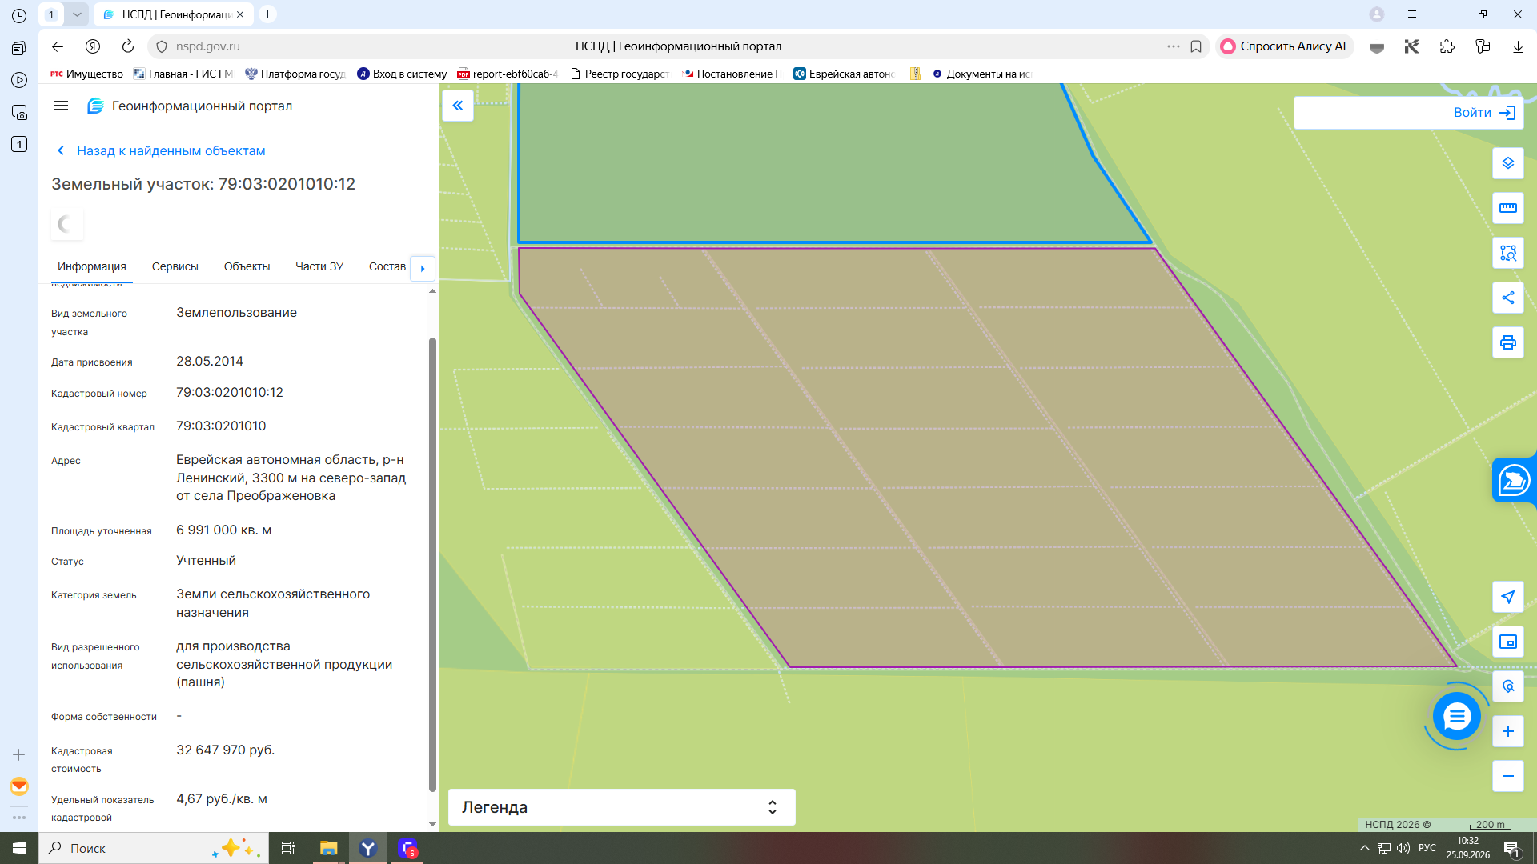Open the support chat bubble
The image size is (1537, 864).
(x=1456, y=716)
